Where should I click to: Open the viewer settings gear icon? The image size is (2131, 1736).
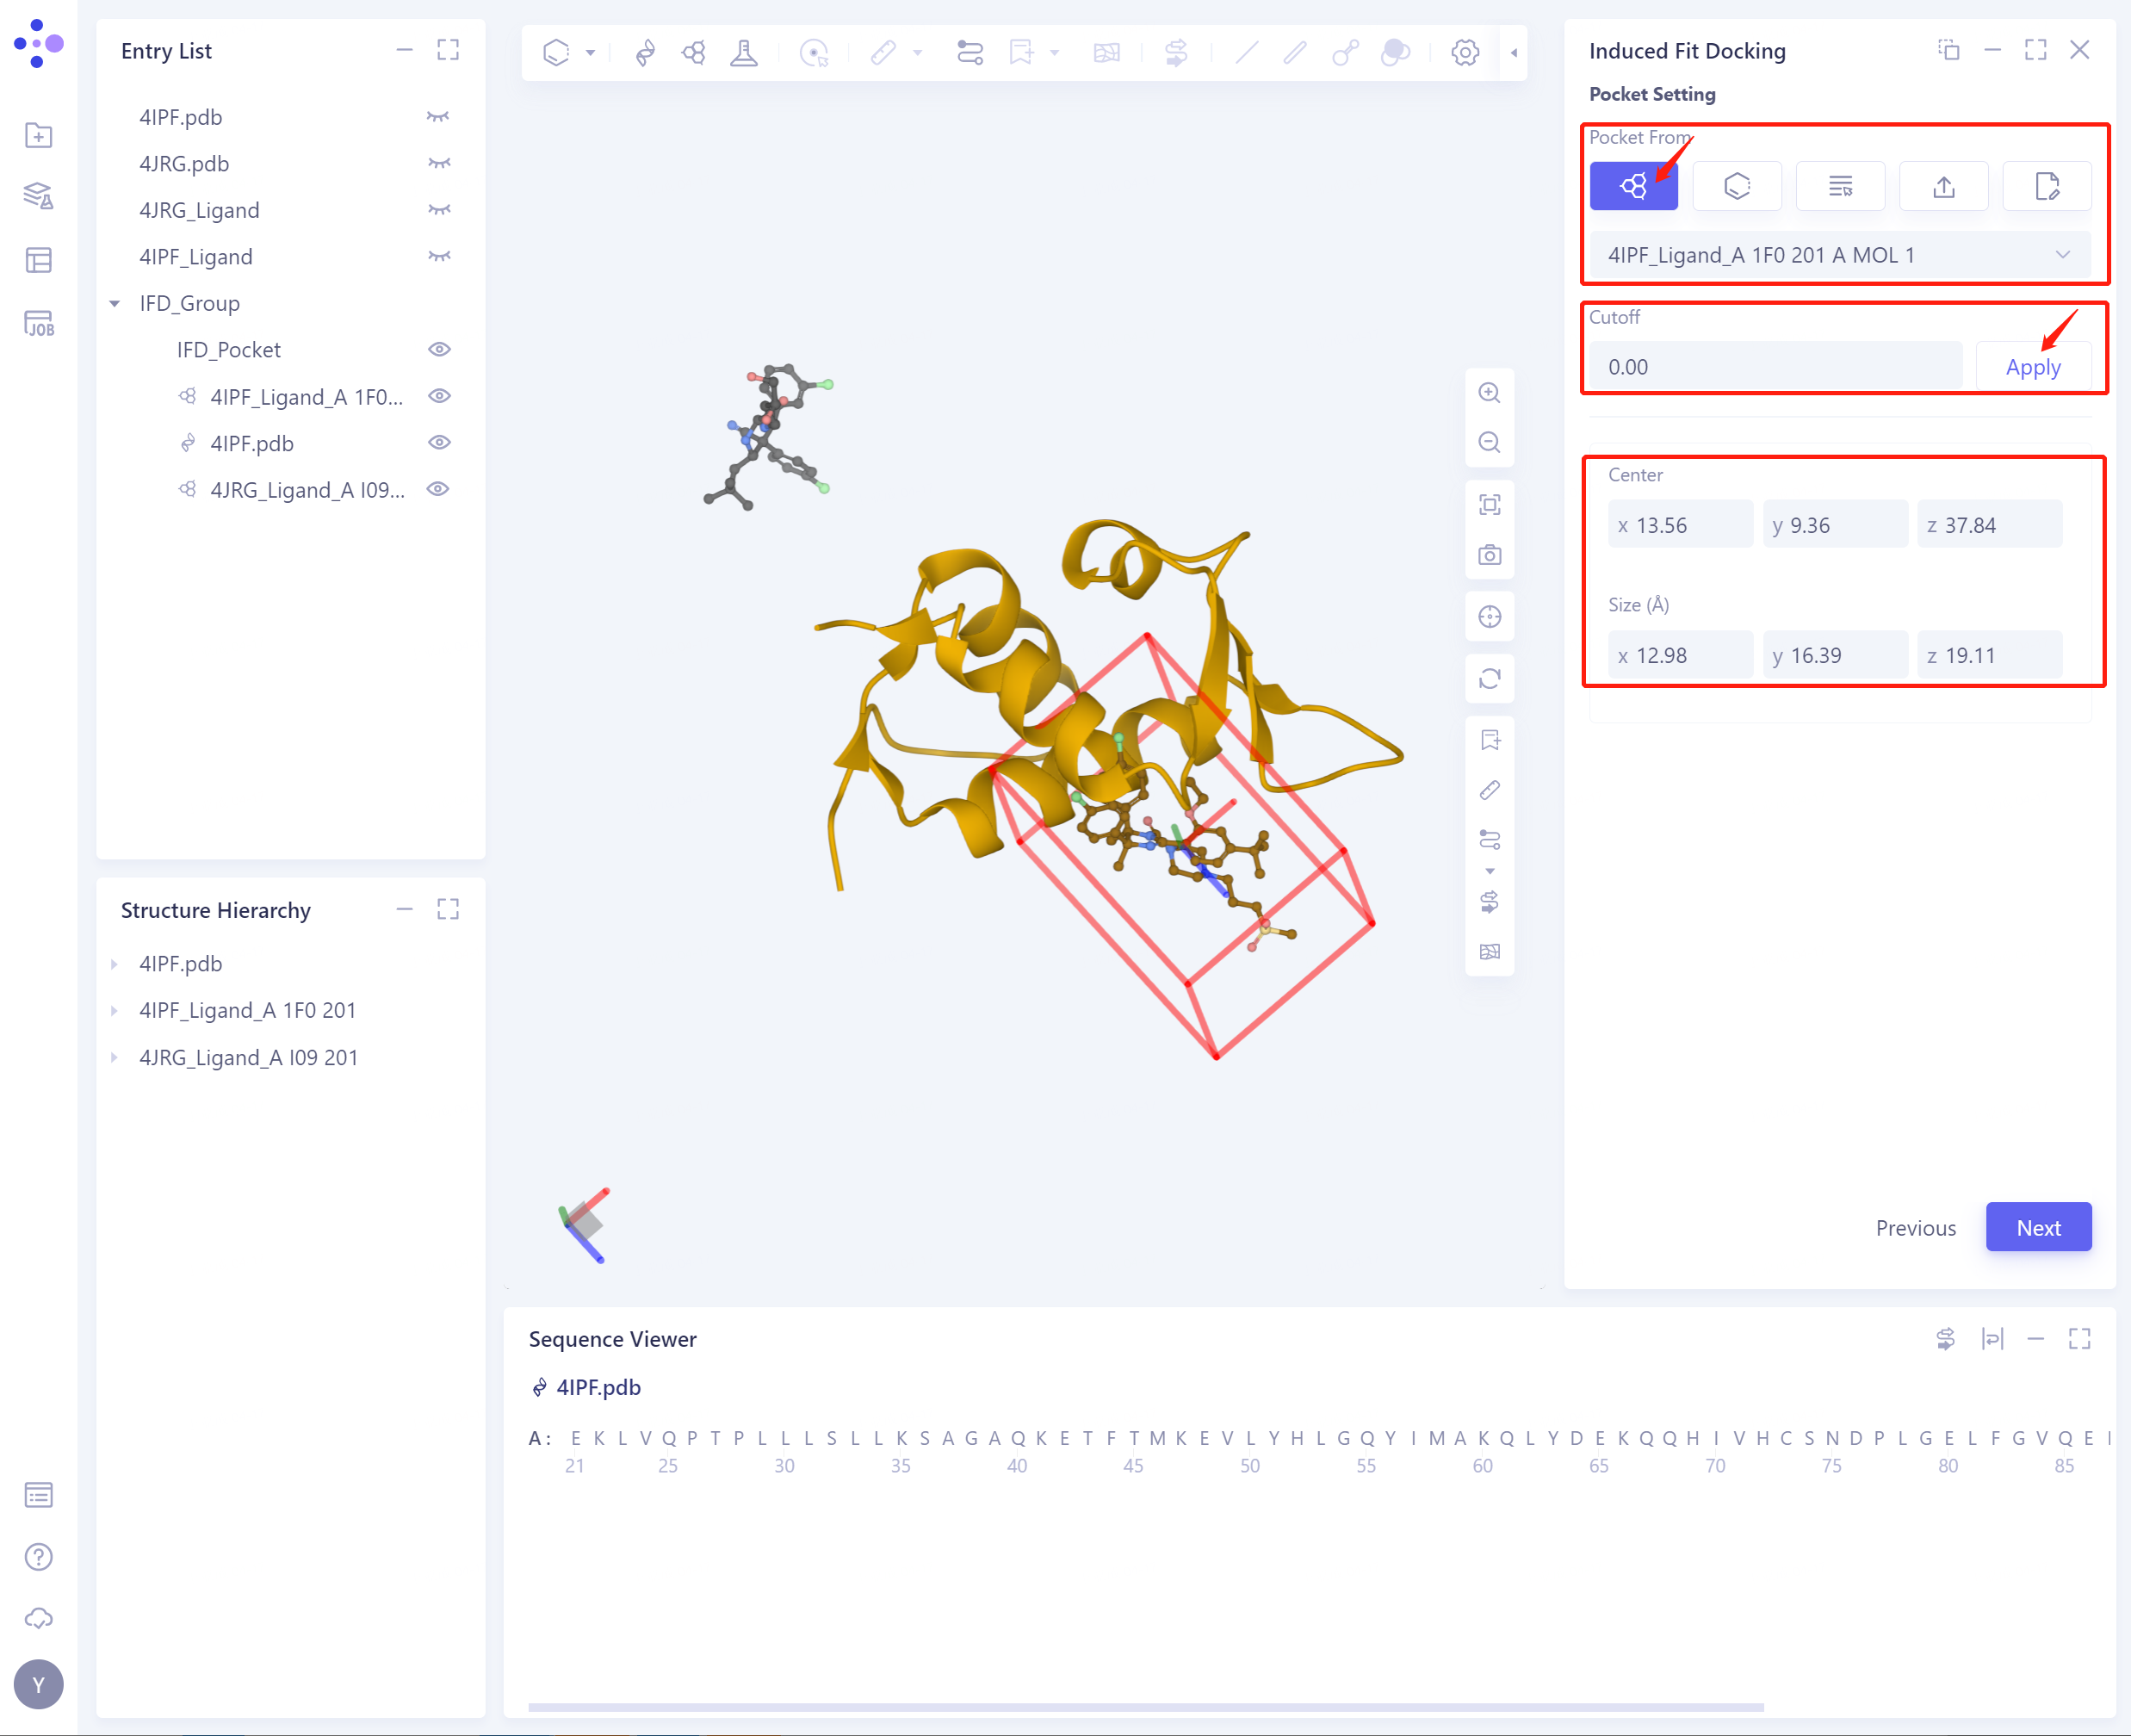coord(1464,52)
